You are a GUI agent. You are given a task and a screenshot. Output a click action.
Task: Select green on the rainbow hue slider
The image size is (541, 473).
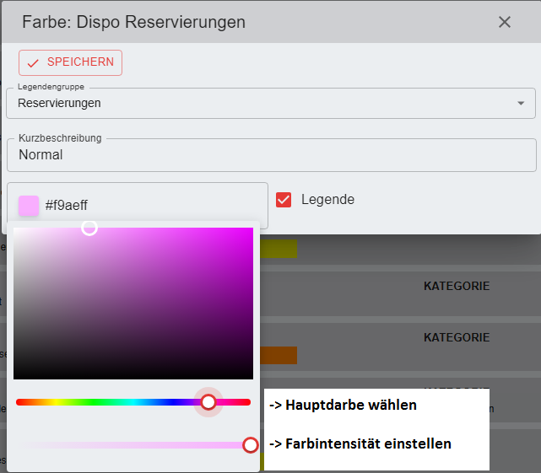93,402
